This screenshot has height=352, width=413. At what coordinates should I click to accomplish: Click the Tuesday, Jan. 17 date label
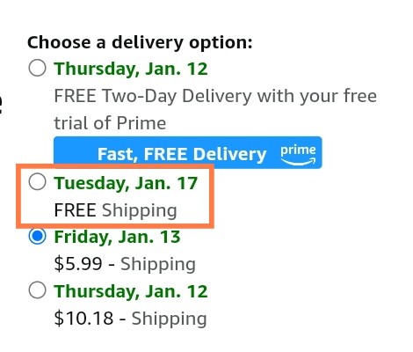pos(126,183)
